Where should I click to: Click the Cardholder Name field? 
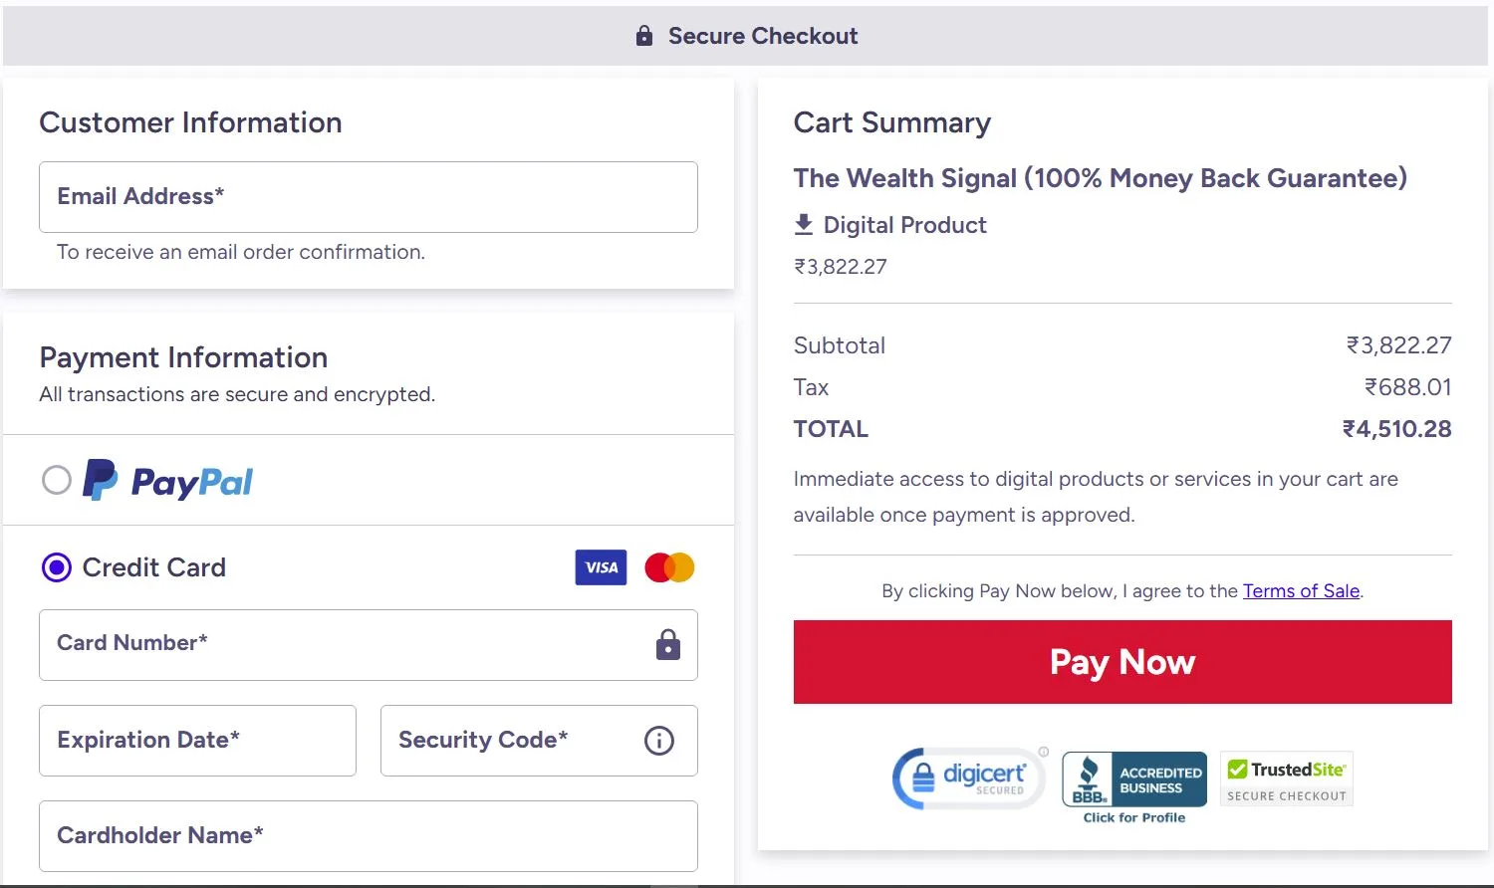[369, 836]
